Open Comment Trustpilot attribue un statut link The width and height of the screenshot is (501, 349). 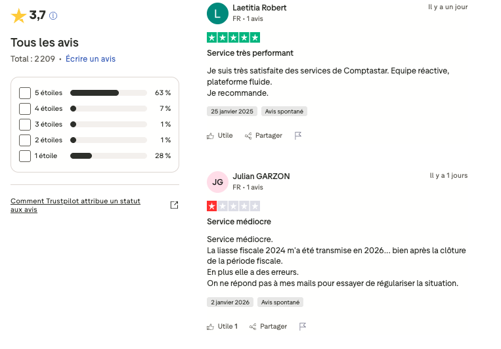[x=76, y=205]
